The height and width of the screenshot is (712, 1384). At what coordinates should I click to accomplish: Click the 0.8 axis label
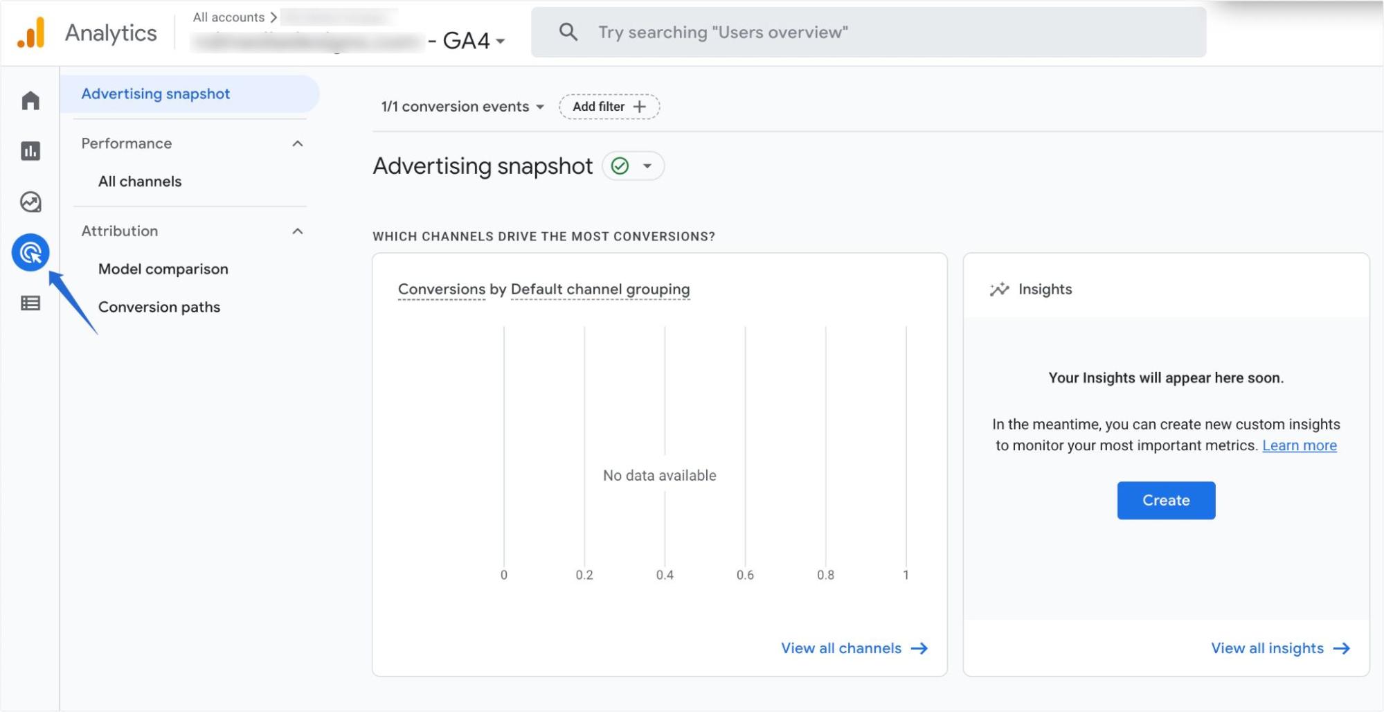click(x=825, y=575)
